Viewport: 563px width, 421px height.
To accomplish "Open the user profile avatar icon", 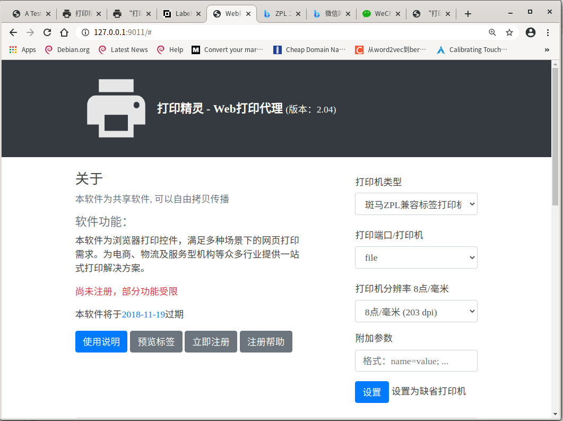I will (530, 32).
